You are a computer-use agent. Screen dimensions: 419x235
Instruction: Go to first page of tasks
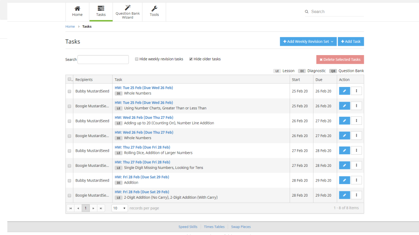pyautogui.click(x=70, y=208)
